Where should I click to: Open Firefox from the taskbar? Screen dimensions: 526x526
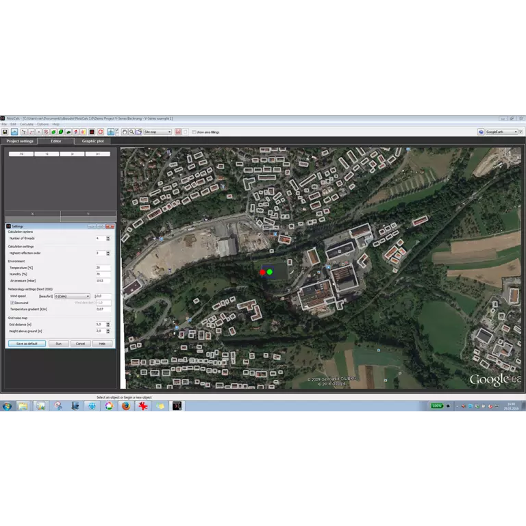[x=126, y=406]
